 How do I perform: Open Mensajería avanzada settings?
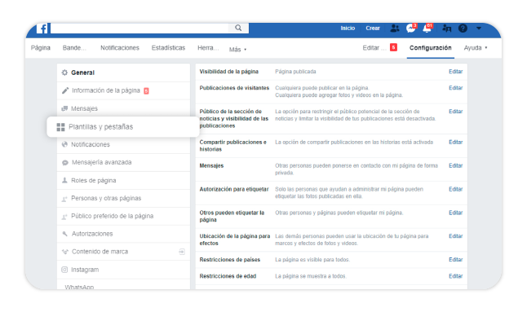tap(123, 162)
